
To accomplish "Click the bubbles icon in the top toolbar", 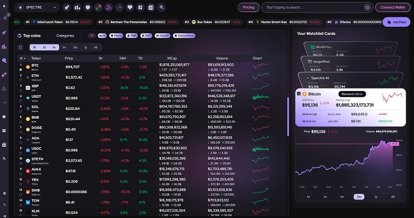I will point(109,8).
